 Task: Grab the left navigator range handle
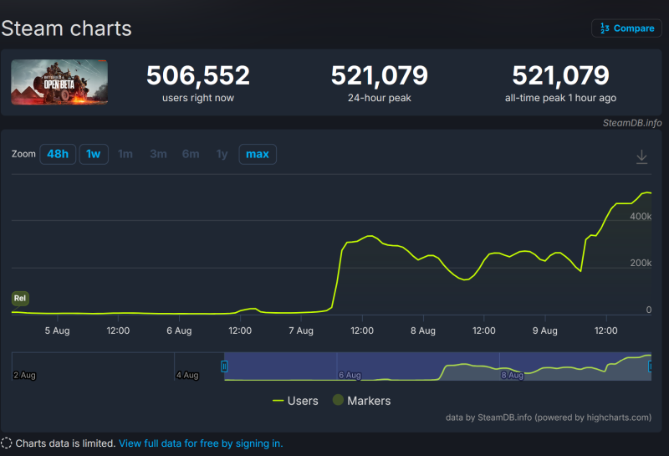tap(224, 366)
